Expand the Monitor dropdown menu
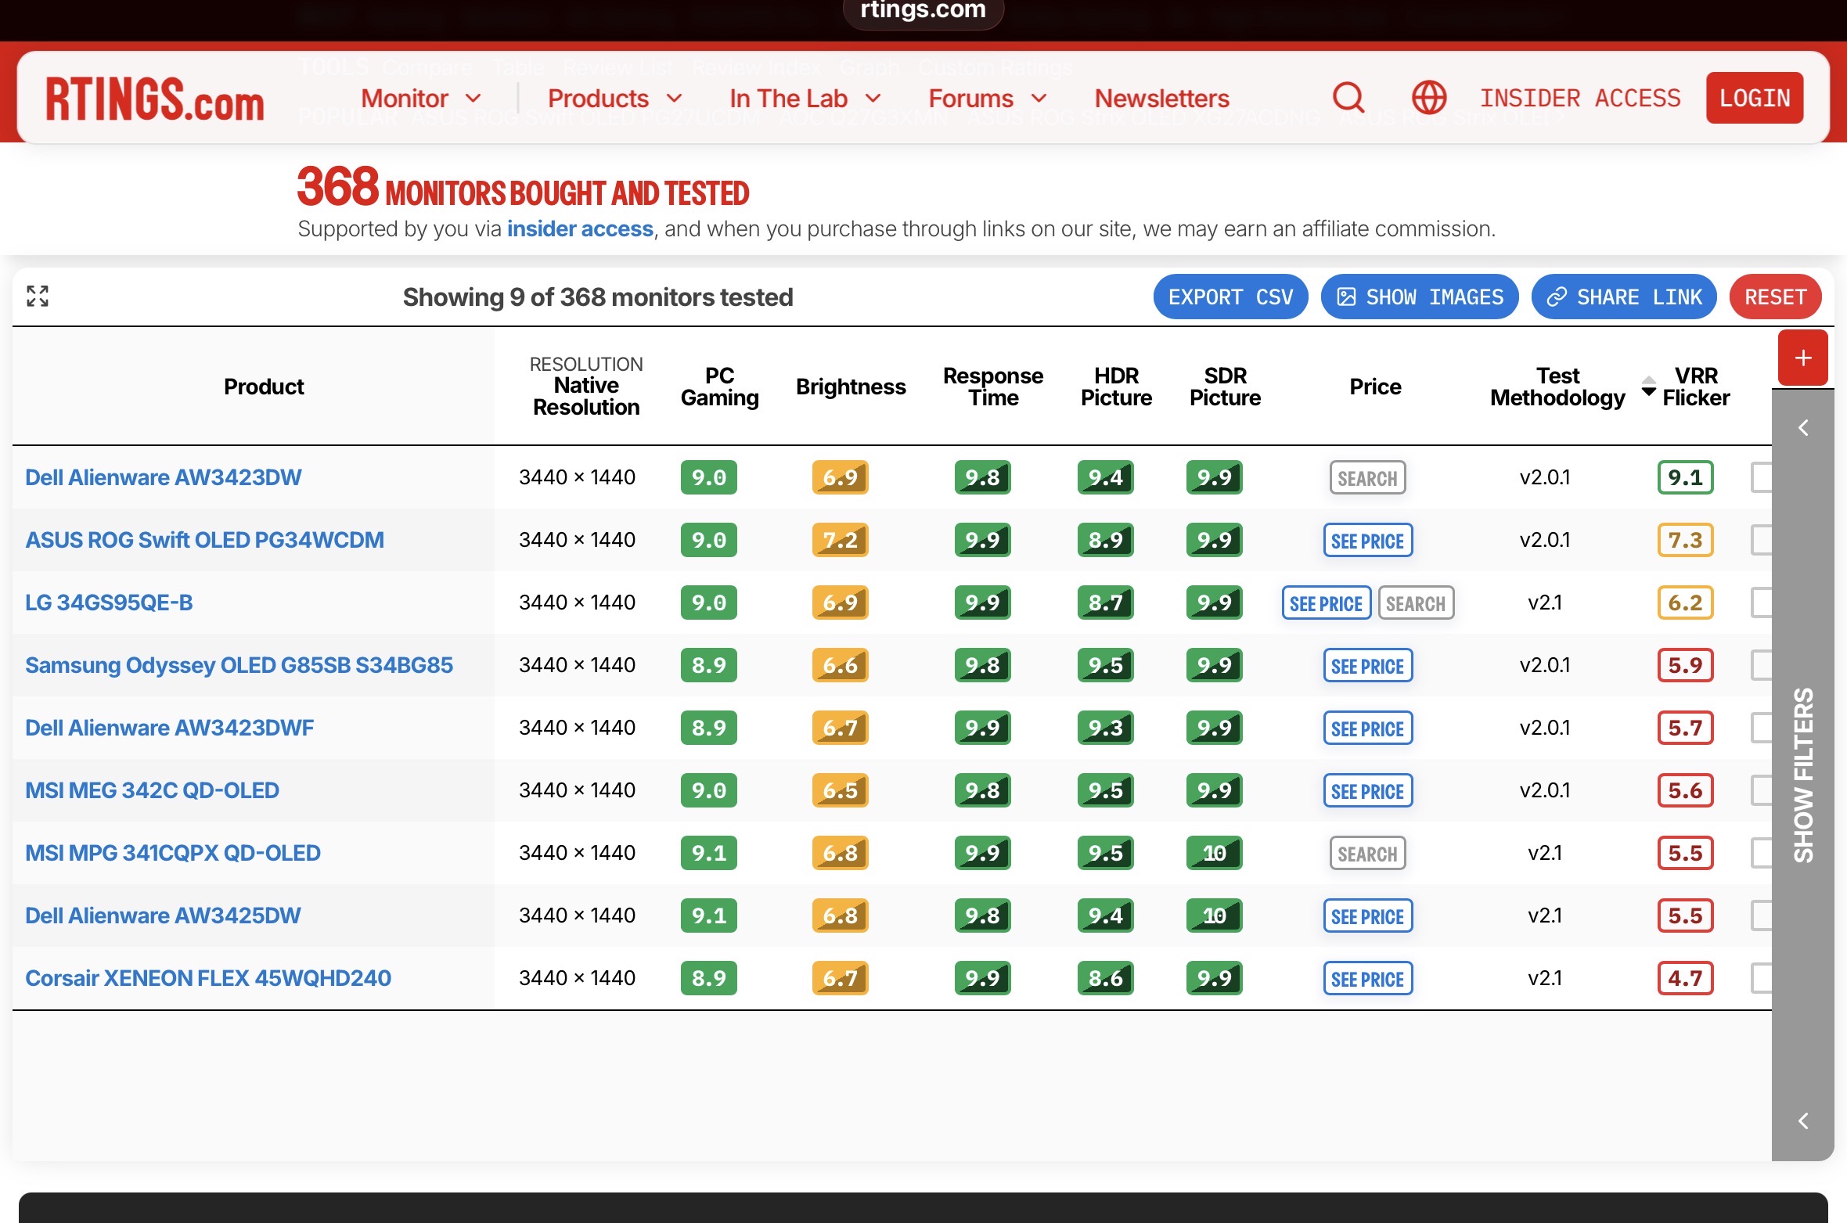This screenshot has height=1223, width=1847. tap(420, 99)
